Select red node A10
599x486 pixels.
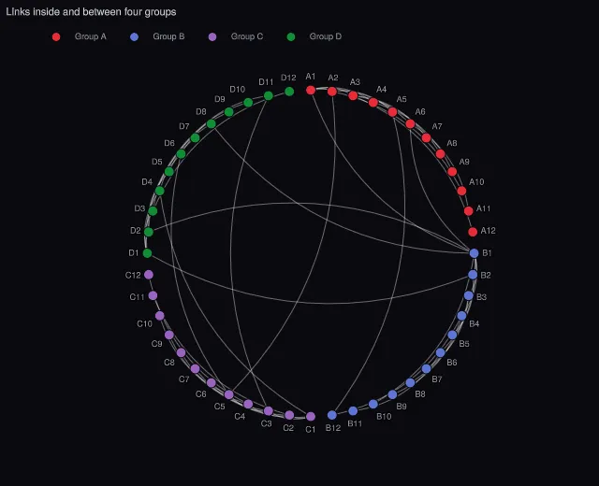pos(461,191)
